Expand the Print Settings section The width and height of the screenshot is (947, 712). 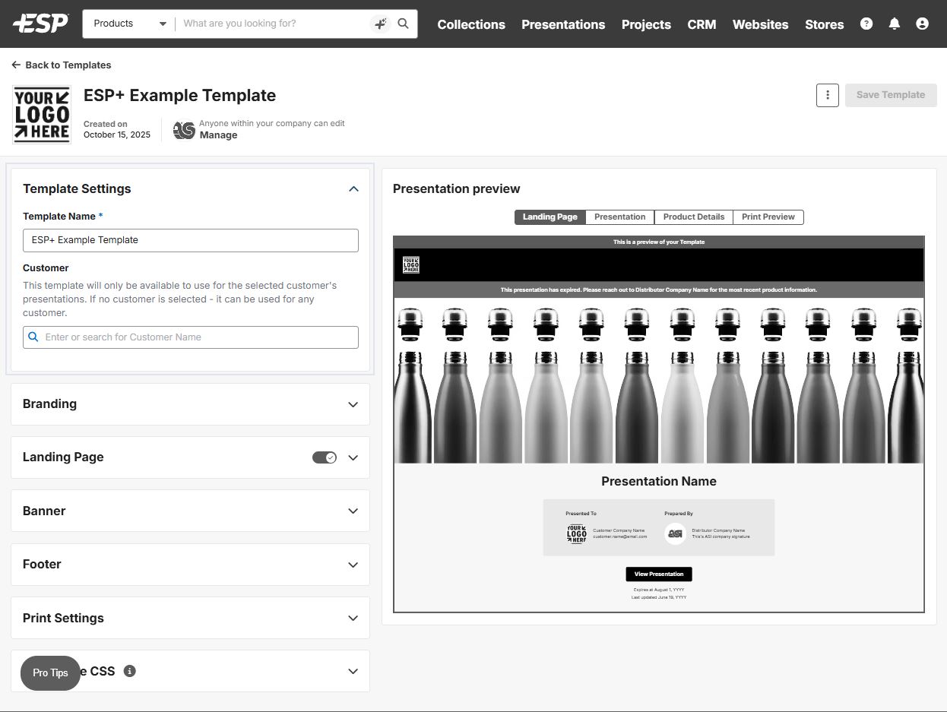(x=353, y=618)
